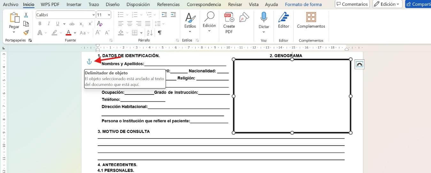Switch to the Diseño tab
Screen dimensions: 431x173
click(112, 4)
